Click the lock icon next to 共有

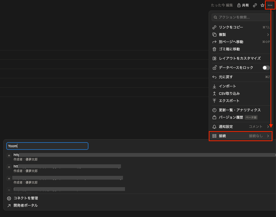pyautogui.click(x=239, y=5)
